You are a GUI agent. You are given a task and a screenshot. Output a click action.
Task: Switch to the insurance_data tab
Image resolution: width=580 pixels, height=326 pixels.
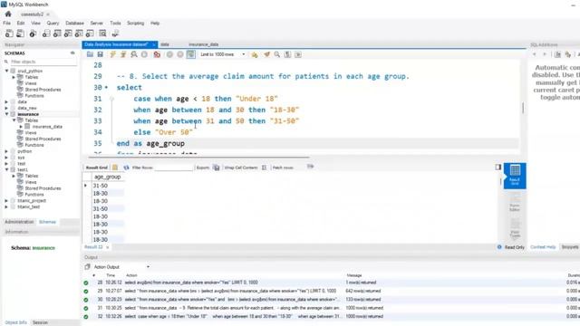[203, 44]
